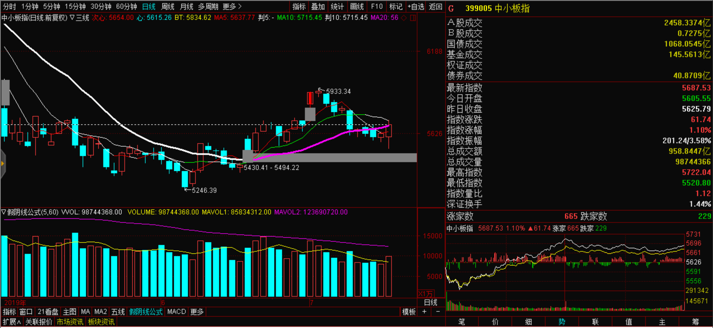The image size is (713, 328).
Task: Click the red square panel icon
Action: pyautogui.click(x=413, y=18)
